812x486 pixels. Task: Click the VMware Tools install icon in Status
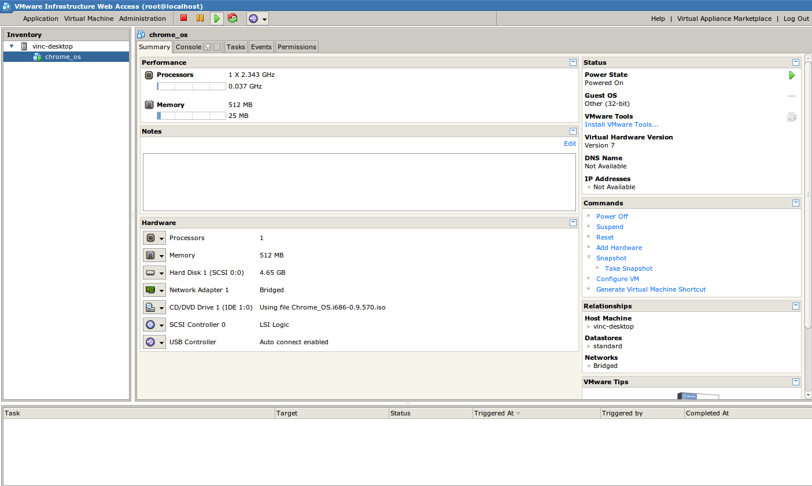[x=792, y=117]
